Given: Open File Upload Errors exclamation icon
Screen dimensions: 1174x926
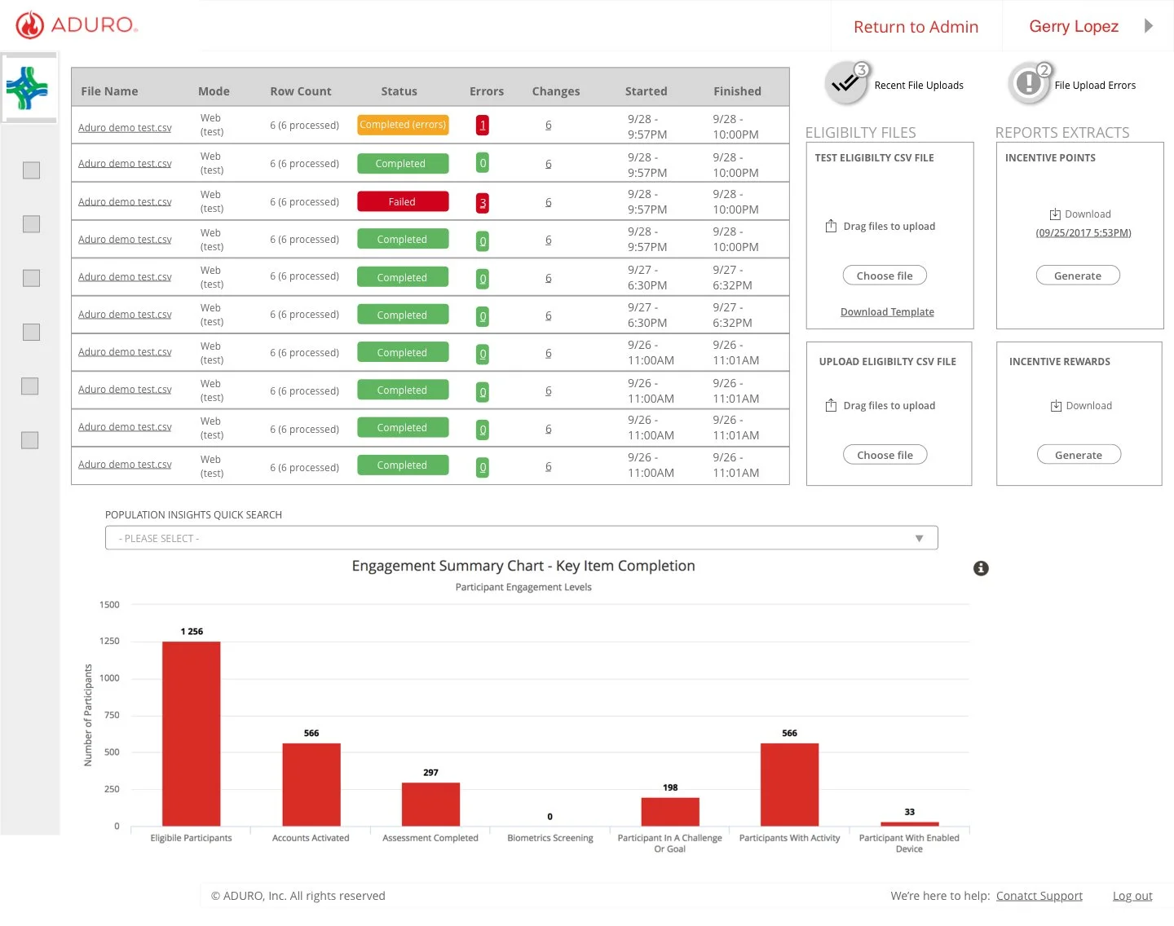Looking at the screenshot, I should tap(1029, 83).
